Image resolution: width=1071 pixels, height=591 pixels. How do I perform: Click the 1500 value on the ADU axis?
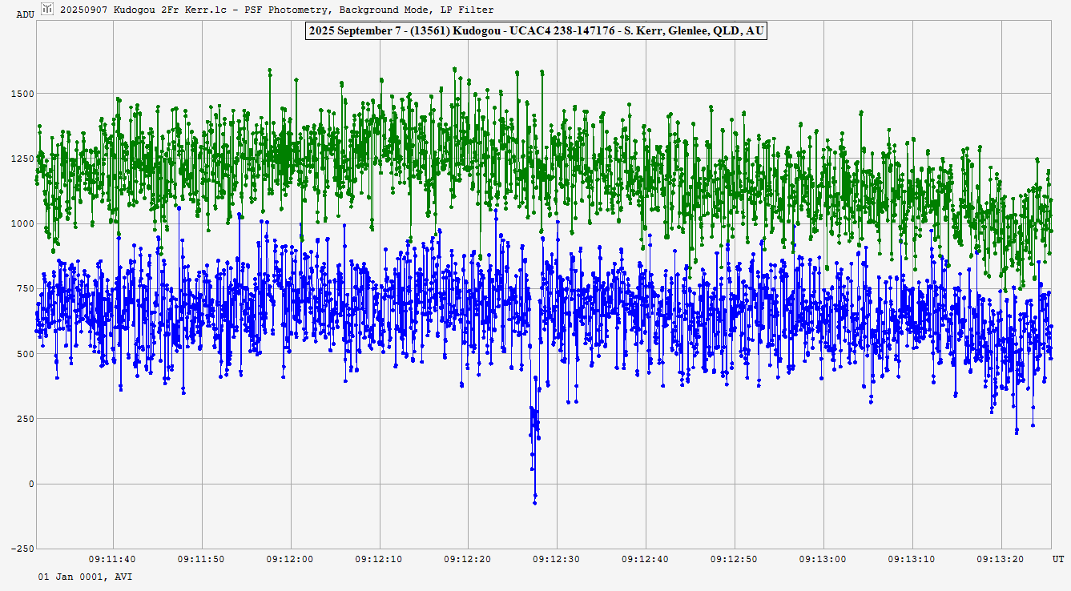click(x=23, y=94)
